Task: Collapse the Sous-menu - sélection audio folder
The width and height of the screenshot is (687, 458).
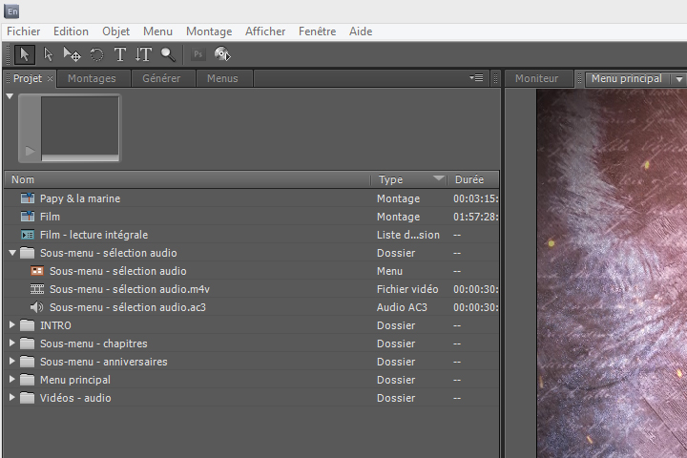Action: (12, 253)
